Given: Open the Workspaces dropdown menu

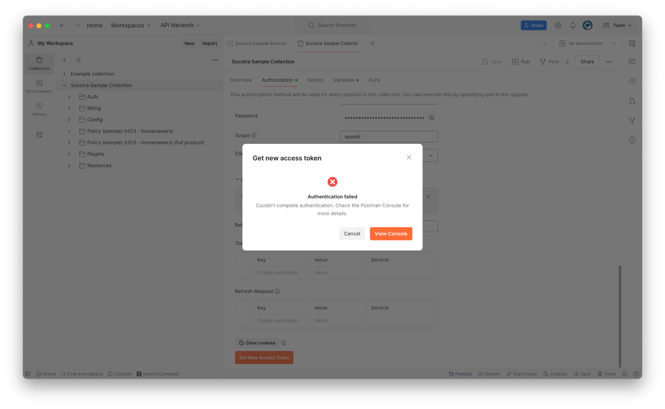Looking at the screenshot, I should click(x=131, y=25).
